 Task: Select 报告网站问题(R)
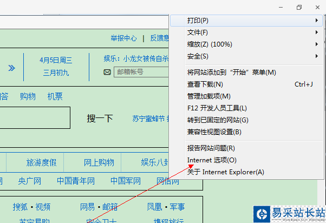pos(246,148)
